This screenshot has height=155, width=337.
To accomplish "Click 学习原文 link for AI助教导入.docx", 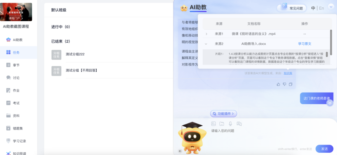I will (304, 44).
